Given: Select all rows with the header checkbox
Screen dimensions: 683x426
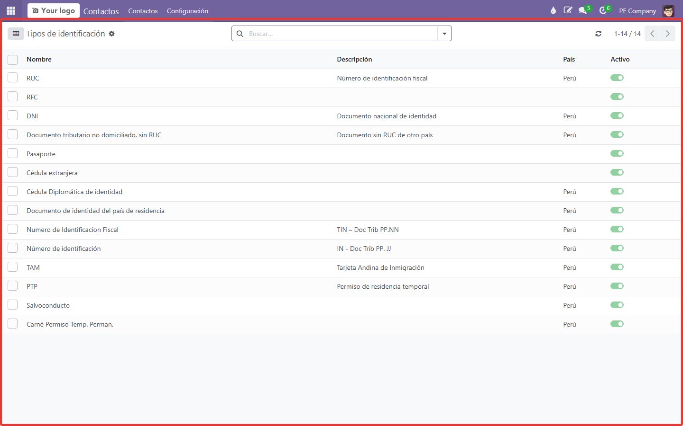Looking at the screenshot, I should pos(13,59).
